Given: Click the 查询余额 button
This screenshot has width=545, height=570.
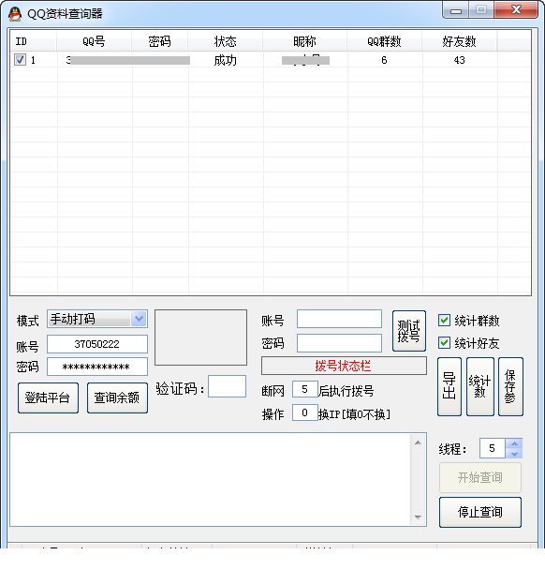Looking at the screenshot, I should pyautogui.click(x=117, y=397).
